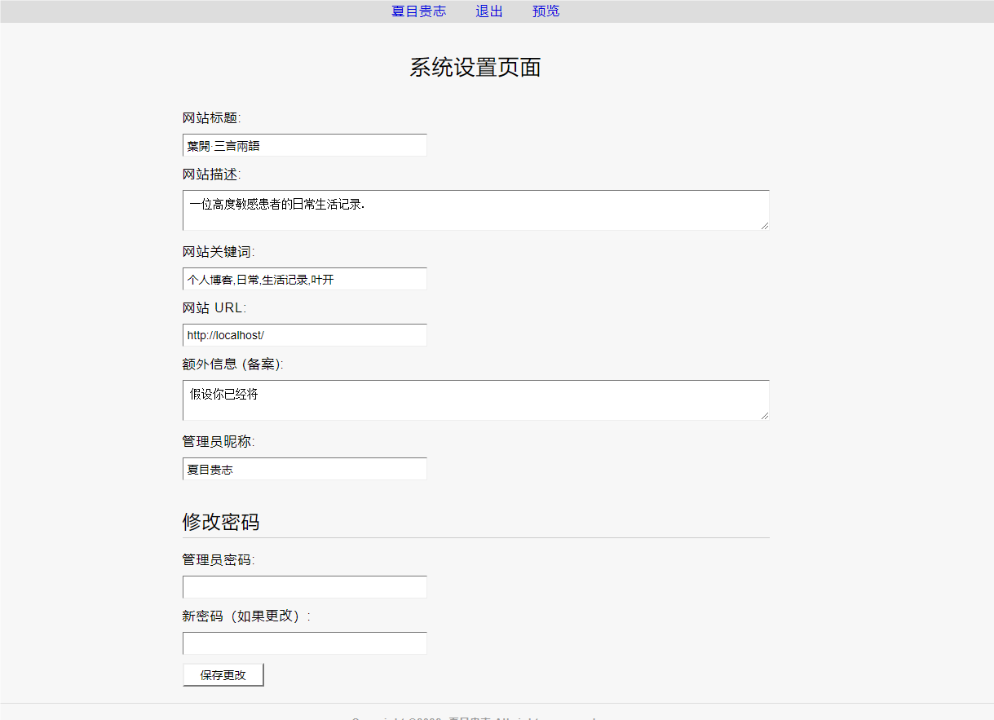Click the 退出 logout link
994x720 pixels.
click(489, 11)
